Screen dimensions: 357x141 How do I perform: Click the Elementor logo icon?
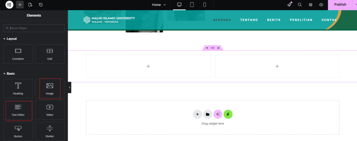pyautogui.click(x=9, y=5)
